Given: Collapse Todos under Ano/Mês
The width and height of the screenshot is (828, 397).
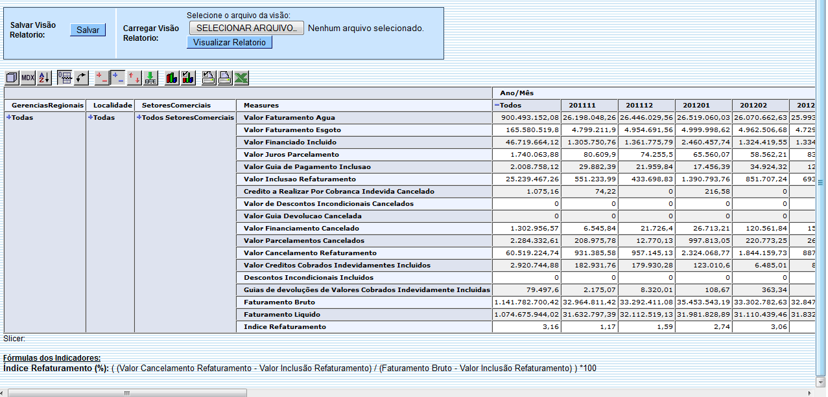Looking at the screenshot, I should [498, 104].
